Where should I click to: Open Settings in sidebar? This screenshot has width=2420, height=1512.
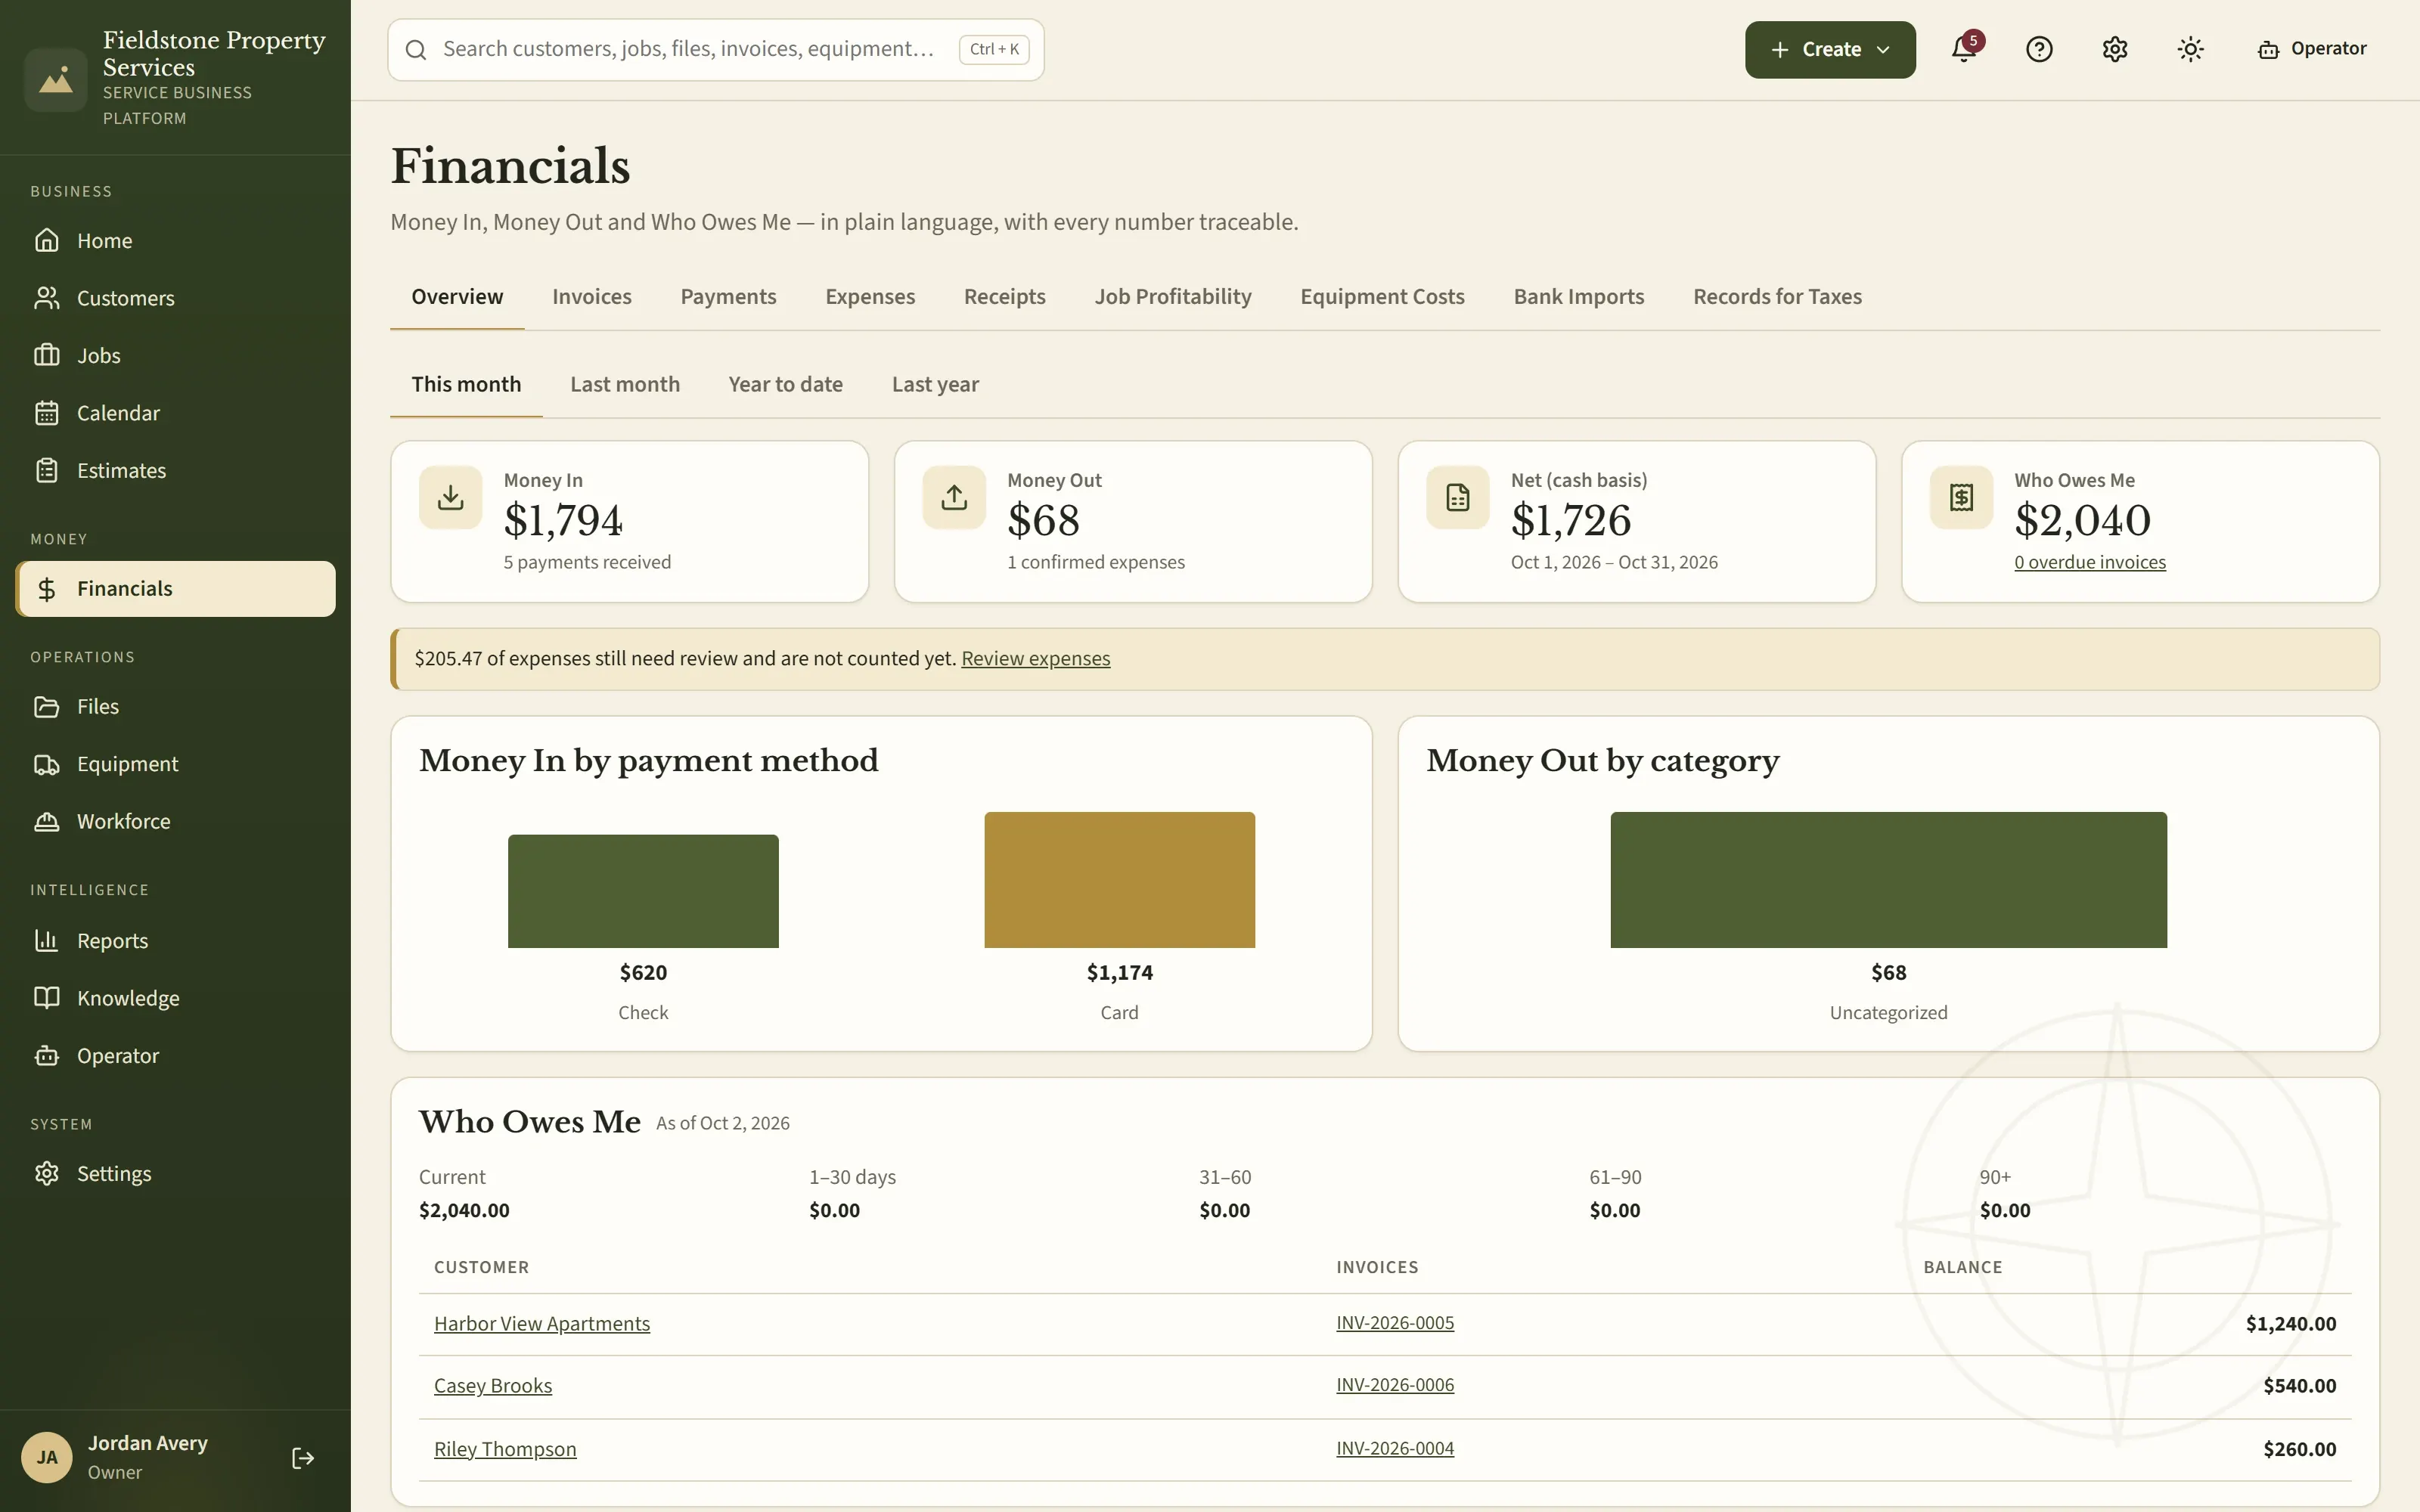(175, 1174)
